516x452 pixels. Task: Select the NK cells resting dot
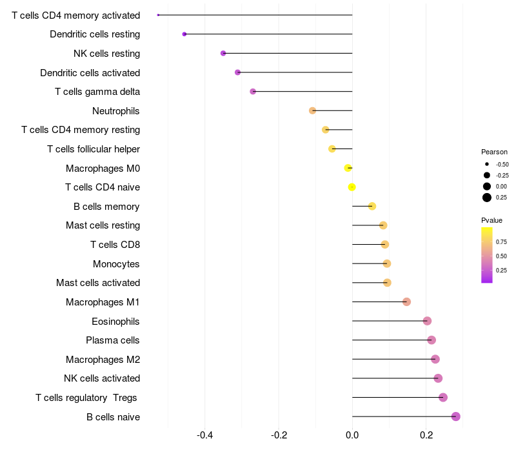[x=223, y=53]
